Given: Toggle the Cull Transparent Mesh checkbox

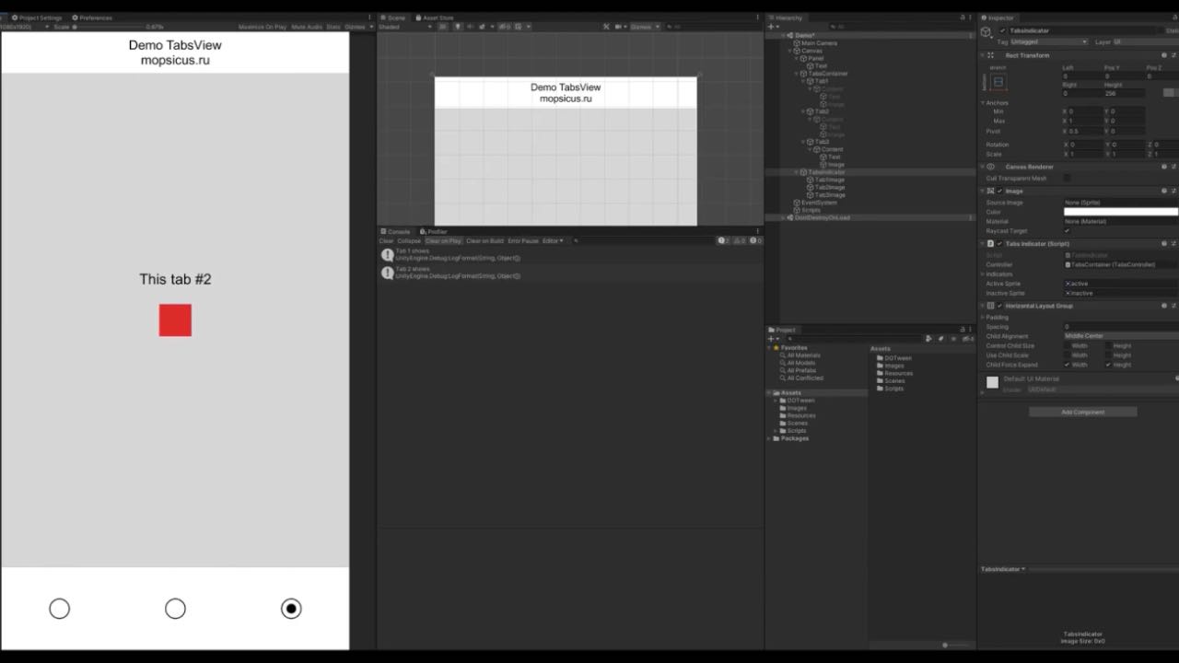Looking at the screenshot, I should click(x=1068, y=178).
